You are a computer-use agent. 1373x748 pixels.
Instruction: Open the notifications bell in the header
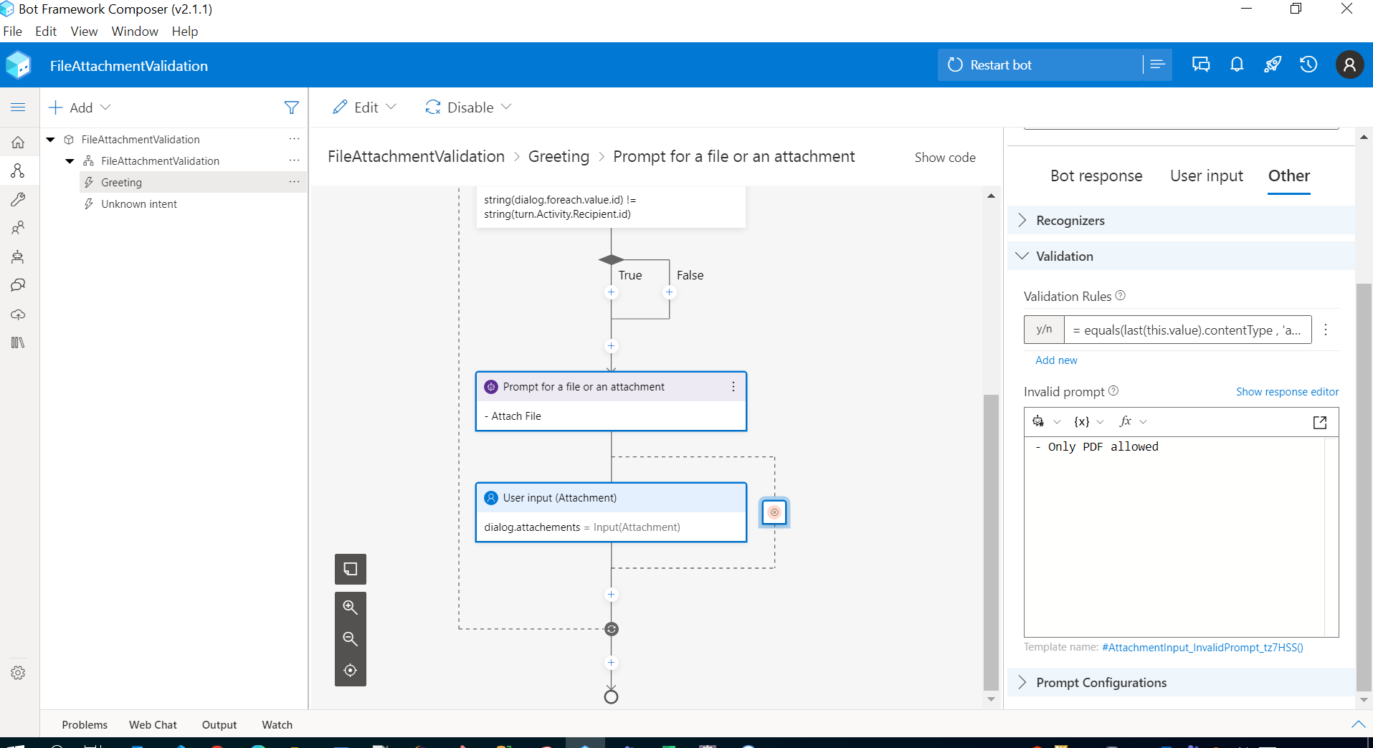pyautogui.click(x=1237, y=64)
